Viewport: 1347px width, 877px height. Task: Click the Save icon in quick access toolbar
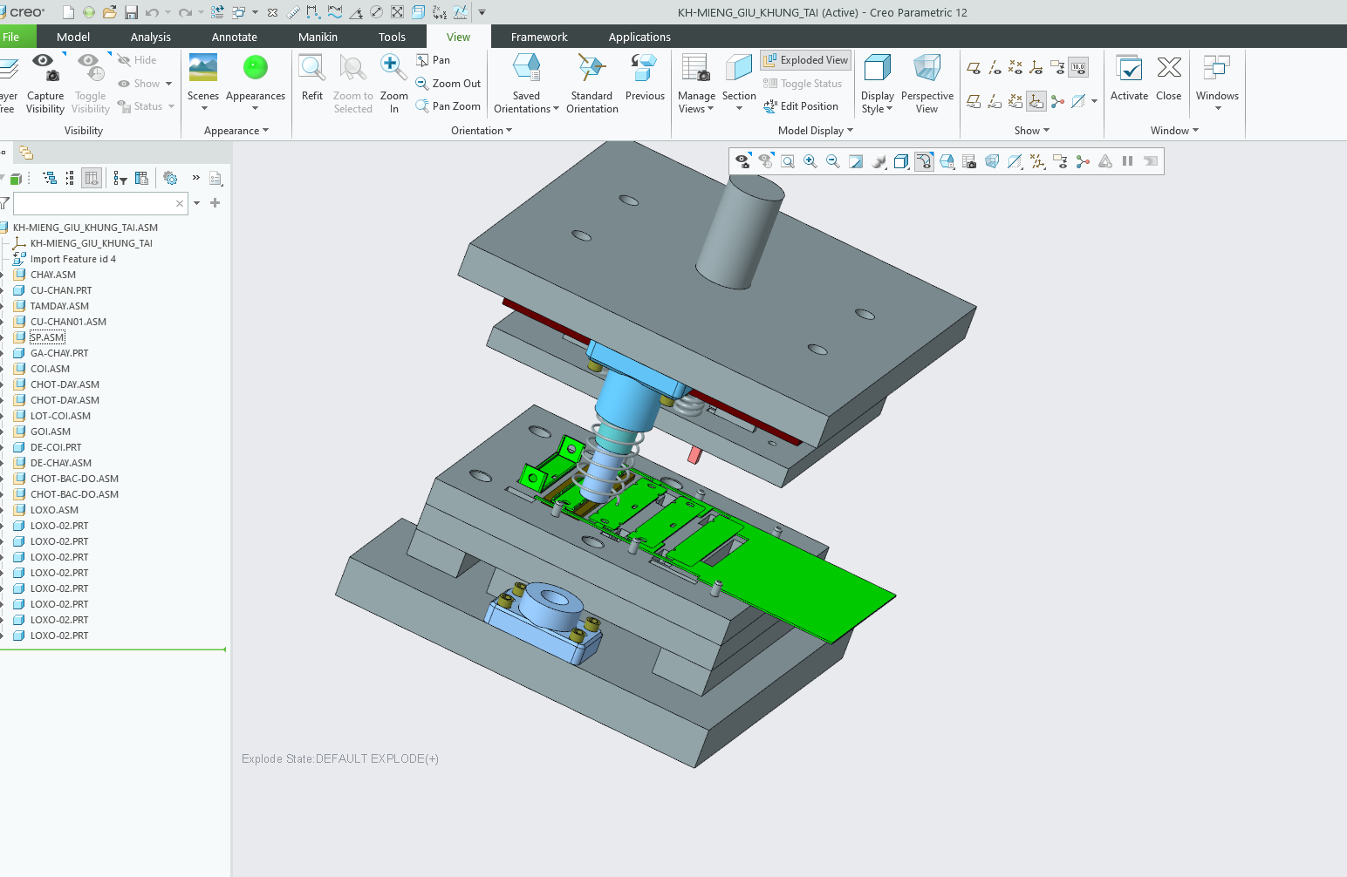point(131,12)
